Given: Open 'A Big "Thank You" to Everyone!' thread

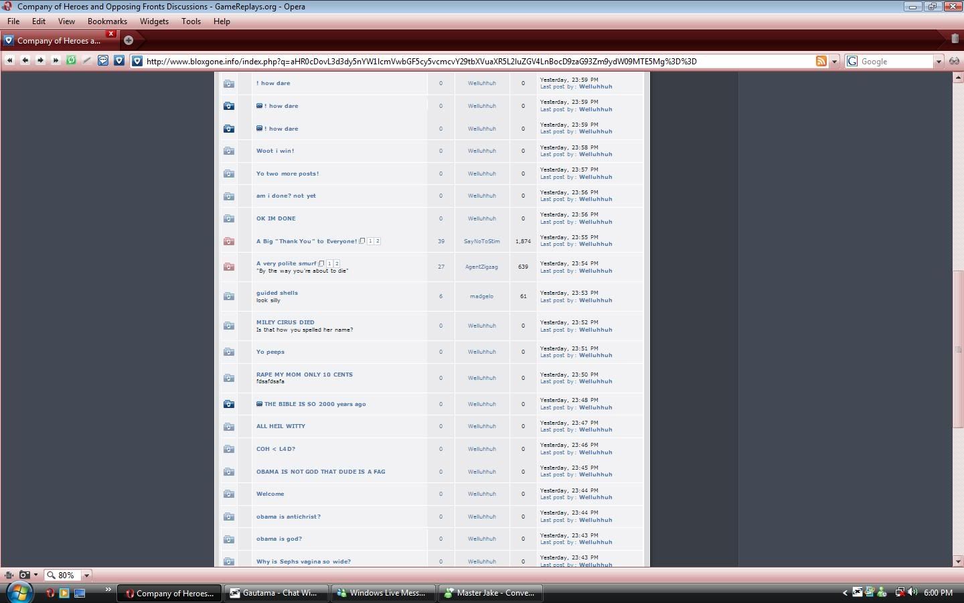Looking at the screenshot, I should coord(307,241).
